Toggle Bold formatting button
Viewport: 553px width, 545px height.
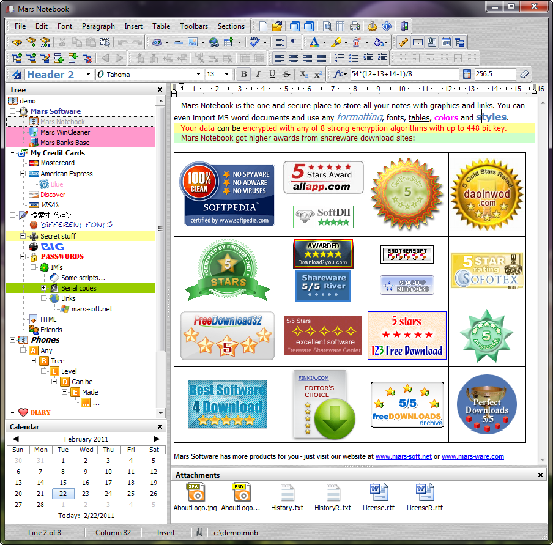click(x=244, y=74)
